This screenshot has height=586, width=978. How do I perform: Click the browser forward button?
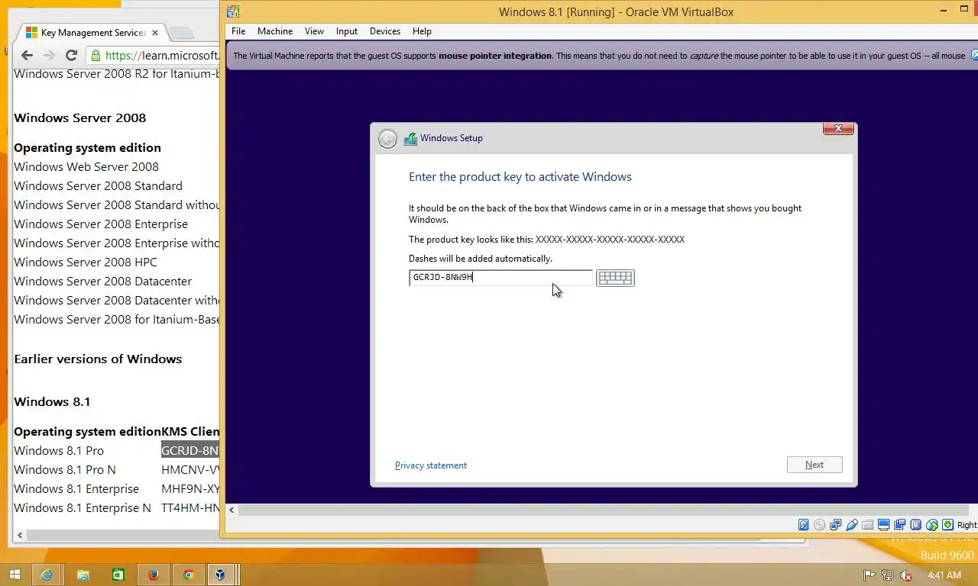pyautogui.click(x=49, y=55)
